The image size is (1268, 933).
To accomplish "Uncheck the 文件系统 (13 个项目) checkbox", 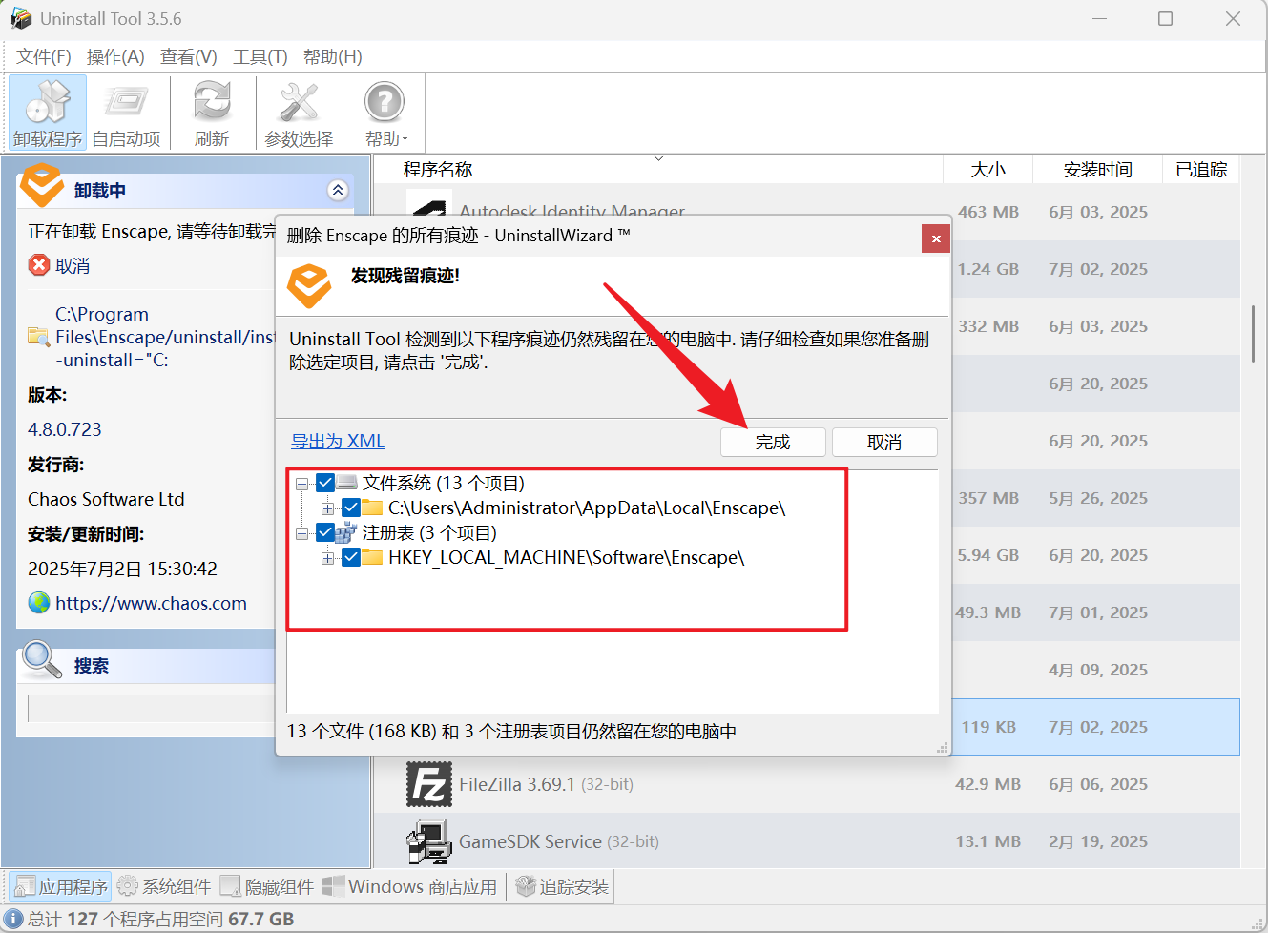I will pos(324,483).
